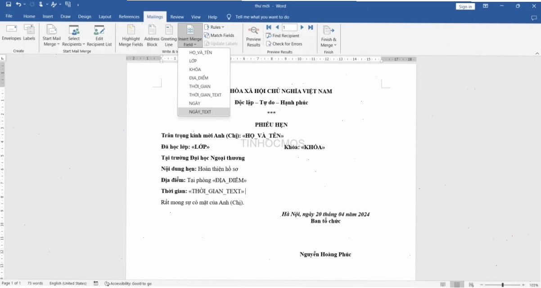Open Labels tool
Screen dimensions: 541x288
[x=29, y=33]
